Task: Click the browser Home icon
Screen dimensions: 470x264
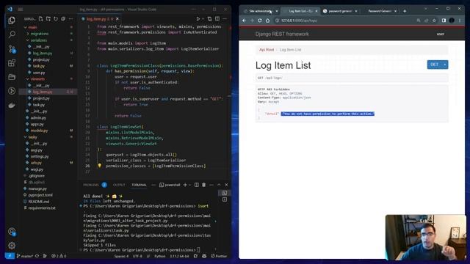Action: point(267,21)
